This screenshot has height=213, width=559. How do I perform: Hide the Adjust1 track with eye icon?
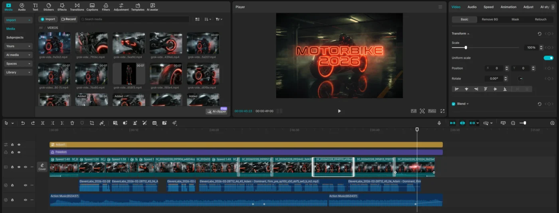[x=19, y=145]
